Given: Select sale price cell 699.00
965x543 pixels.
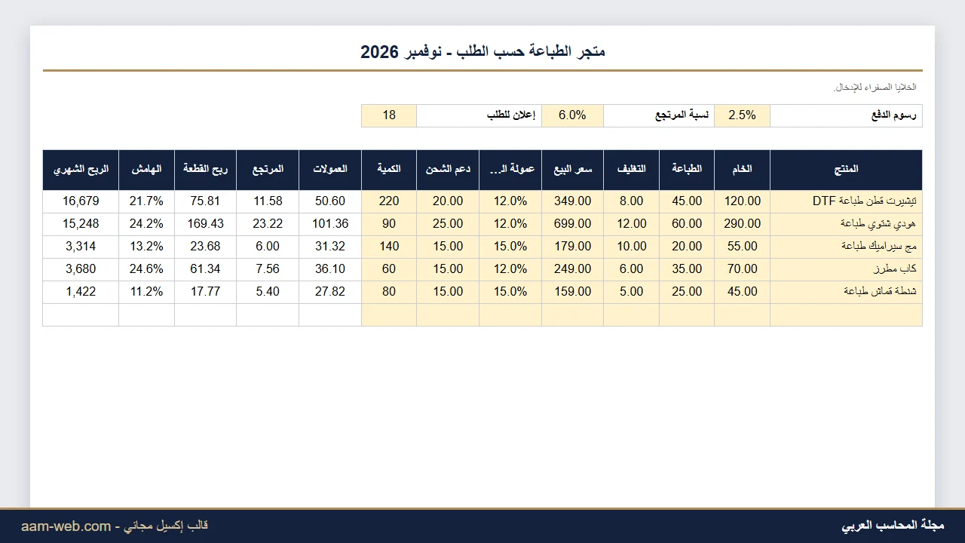Looking at the screenshot, I should 572,224.
